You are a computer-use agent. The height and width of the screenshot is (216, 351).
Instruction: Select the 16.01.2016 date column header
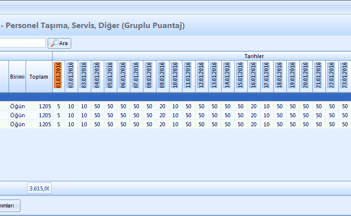(254, 76)
